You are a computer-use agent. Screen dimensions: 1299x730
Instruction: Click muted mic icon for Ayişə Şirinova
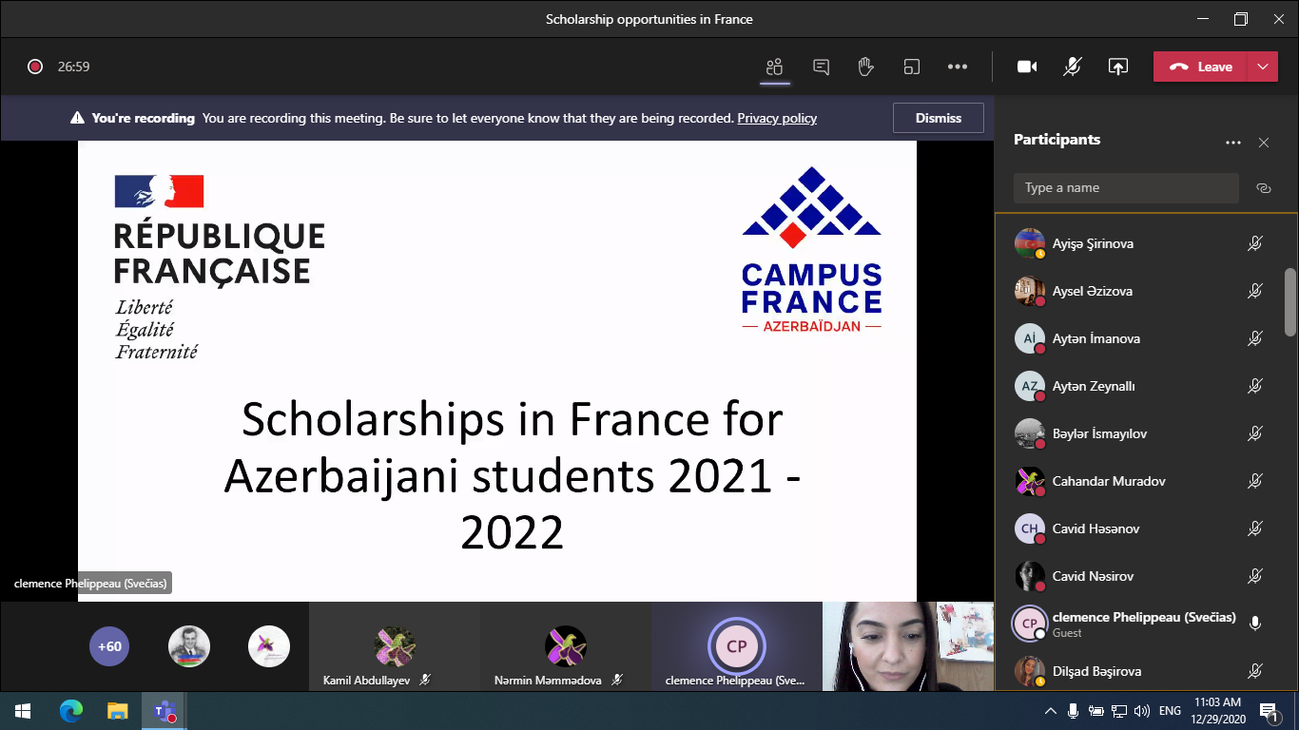pos(1255,243)
